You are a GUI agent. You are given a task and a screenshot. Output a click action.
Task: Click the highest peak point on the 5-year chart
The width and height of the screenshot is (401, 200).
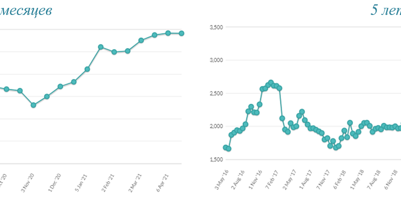point(271,83)
